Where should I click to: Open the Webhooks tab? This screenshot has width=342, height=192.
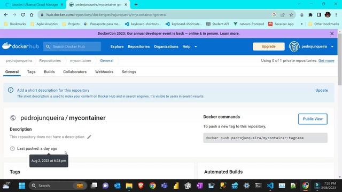(104, 72)
